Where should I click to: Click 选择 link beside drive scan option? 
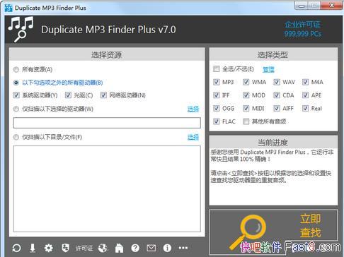(x=193, y=109)
